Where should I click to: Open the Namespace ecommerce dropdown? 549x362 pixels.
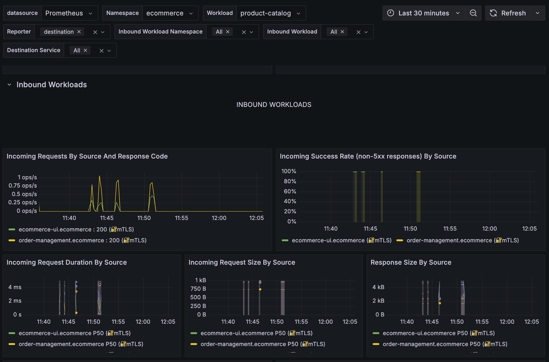[170, 13]
